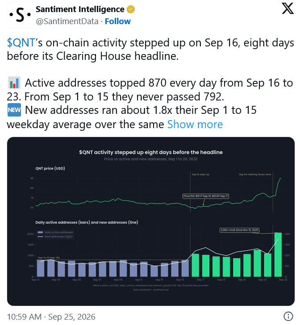Open the tweet info icon
The image size is (300, 325).
[x=288, y=316]
